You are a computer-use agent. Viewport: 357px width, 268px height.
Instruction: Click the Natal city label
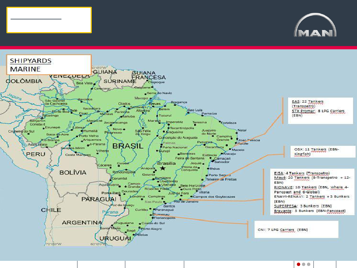click(x=242, y=130)
